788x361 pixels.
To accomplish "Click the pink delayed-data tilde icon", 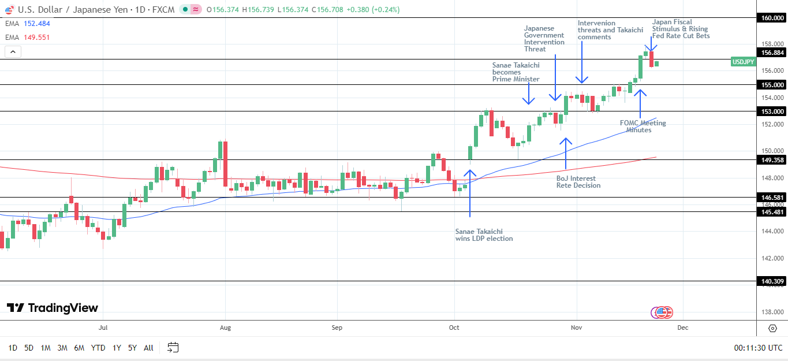I will coord(195,9).
